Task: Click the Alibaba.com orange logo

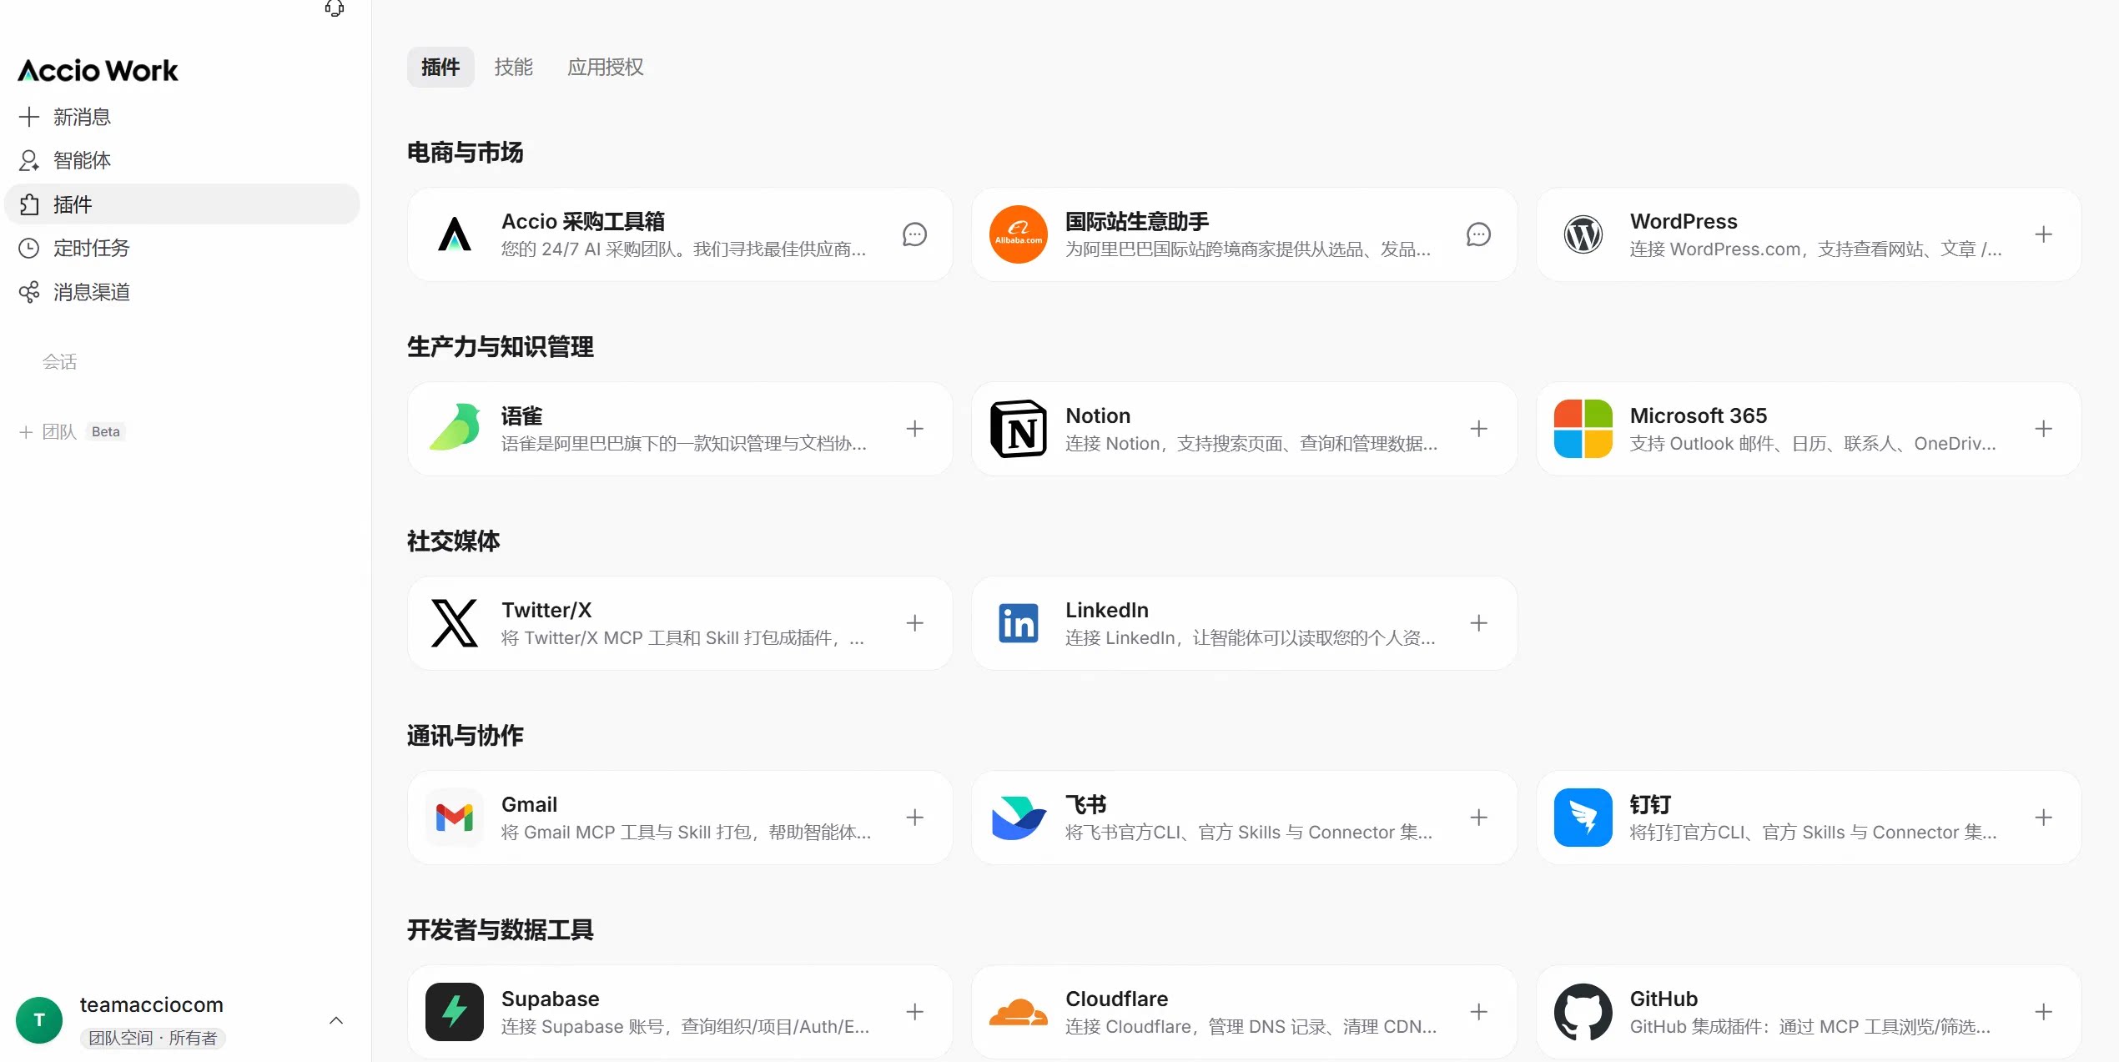Action: click(x=1019, y=234)
